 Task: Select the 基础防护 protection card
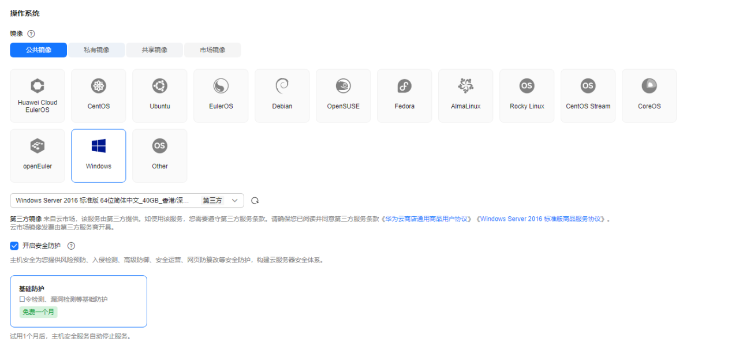point(79,301)
